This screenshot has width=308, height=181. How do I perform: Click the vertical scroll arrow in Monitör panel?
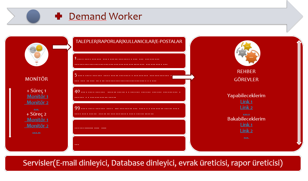click(x=10, y=113)
